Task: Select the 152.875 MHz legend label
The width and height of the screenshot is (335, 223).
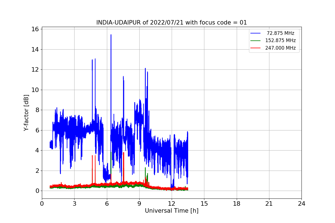Action: click(281, 40)
